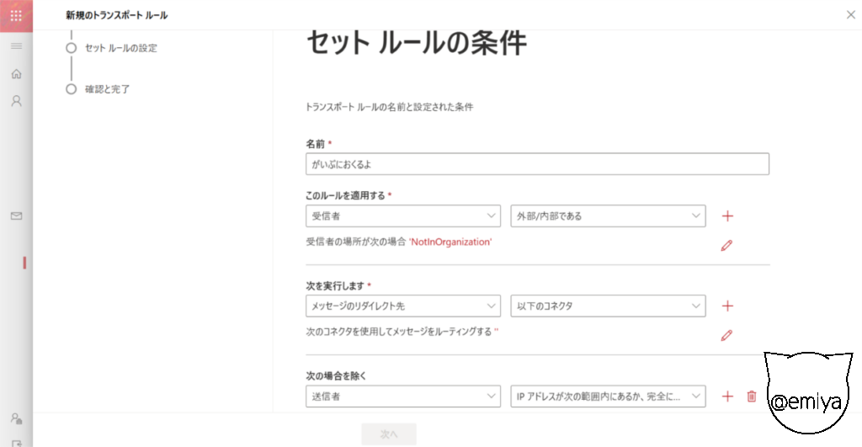Select the 確認と完了 step circle

coord(72,89)
